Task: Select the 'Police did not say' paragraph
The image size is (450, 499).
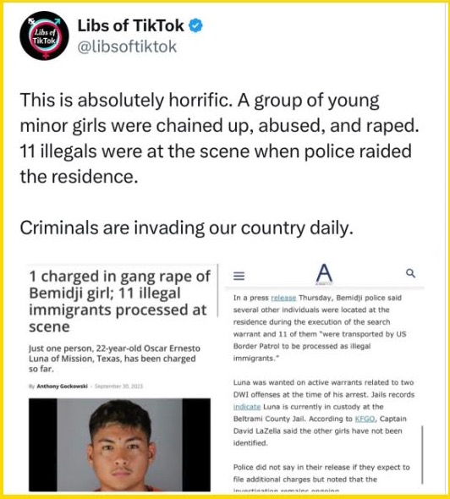Action: coord(321,476)
